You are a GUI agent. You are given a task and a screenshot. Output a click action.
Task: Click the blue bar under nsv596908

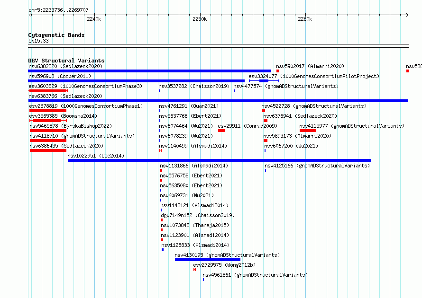coord(136,81)
